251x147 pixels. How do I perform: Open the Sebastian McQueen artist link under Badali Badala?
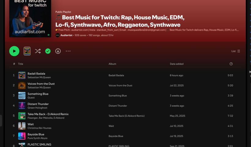(x=39, y=77)
